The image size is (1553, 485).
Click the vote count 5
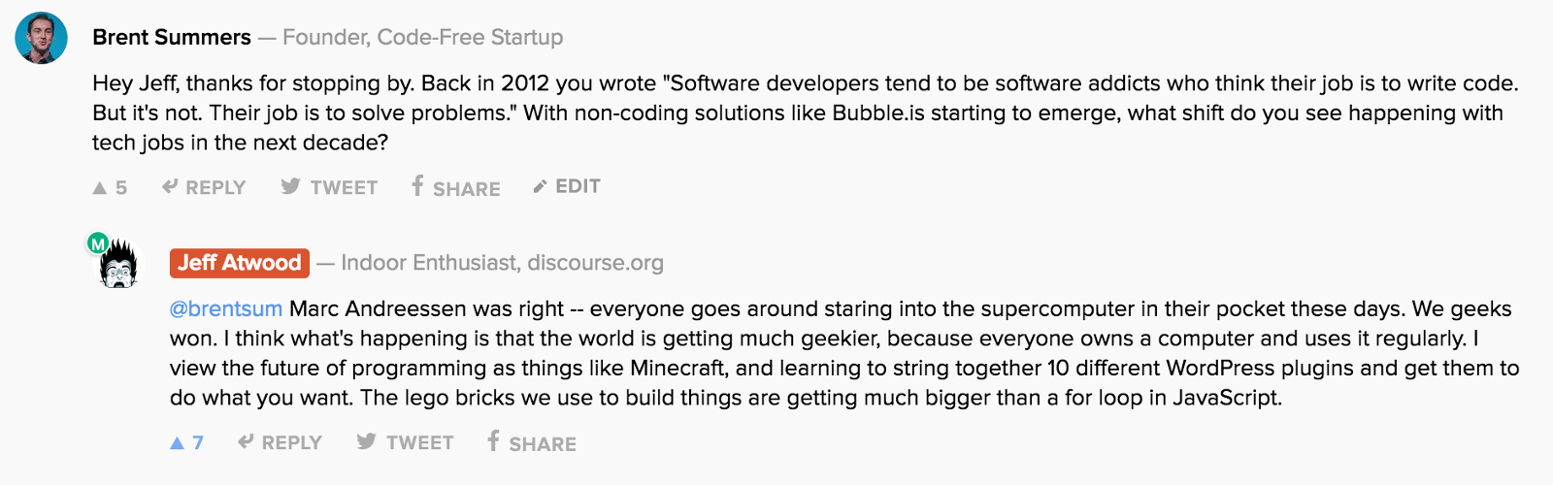[121, 188]
